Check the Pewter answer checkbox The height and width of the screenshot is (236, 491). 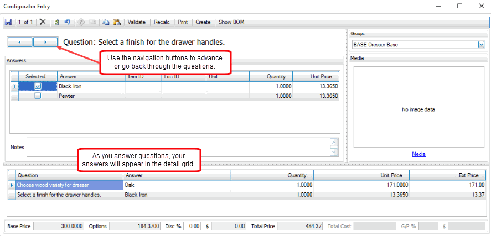coord(38,96)
